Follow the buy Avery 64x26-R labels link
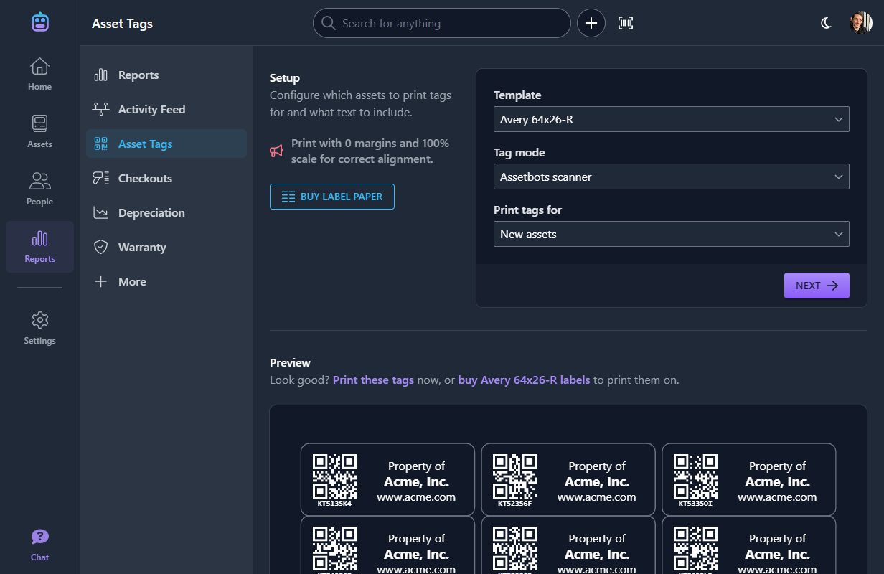884x574 pixels. [x=524, y=380]
